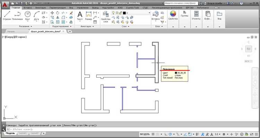Toggle grid display in status bar
Image resolution: width=260 pixels, height=138 pixels.
153,134
